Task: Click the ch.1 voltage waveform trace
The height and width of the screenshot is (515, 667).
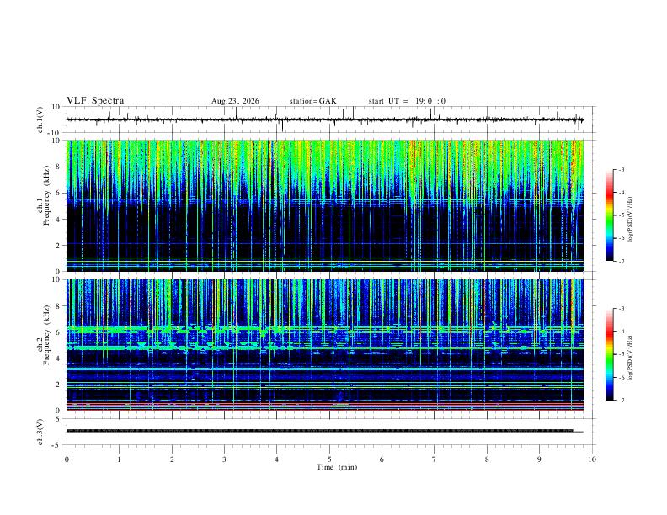Action: click(x=324, y=119)
